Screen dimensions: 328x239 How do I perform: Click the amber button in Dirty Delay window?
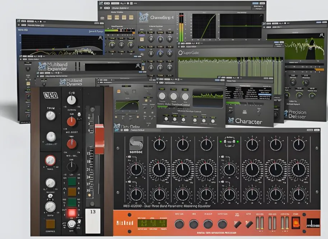[x=119, y=91]
